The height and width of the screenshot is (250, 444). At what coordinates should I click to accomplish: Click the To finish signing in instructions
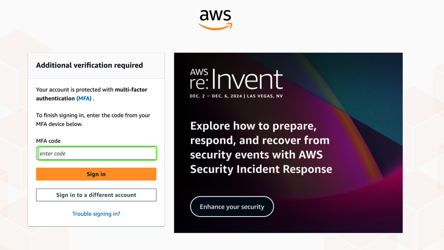(93, 120)
